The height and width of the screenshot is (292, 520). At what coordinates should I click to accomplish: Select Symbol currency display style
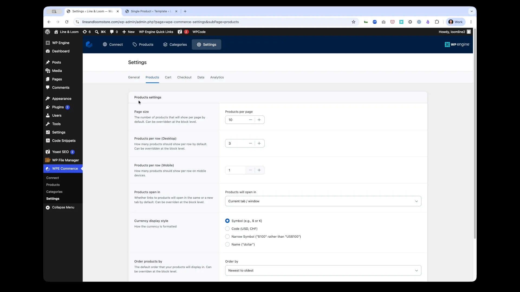[227, 221]
